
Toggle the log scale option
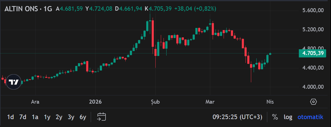tap(288, 117)
